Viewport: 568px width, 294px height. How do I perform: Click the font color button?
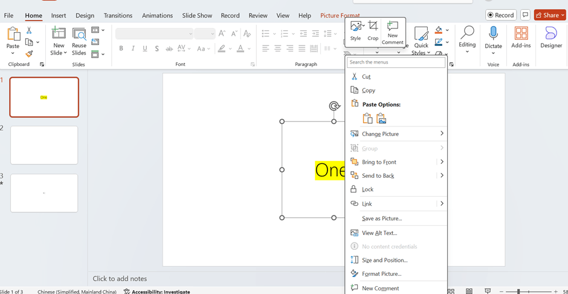(240, 48)
